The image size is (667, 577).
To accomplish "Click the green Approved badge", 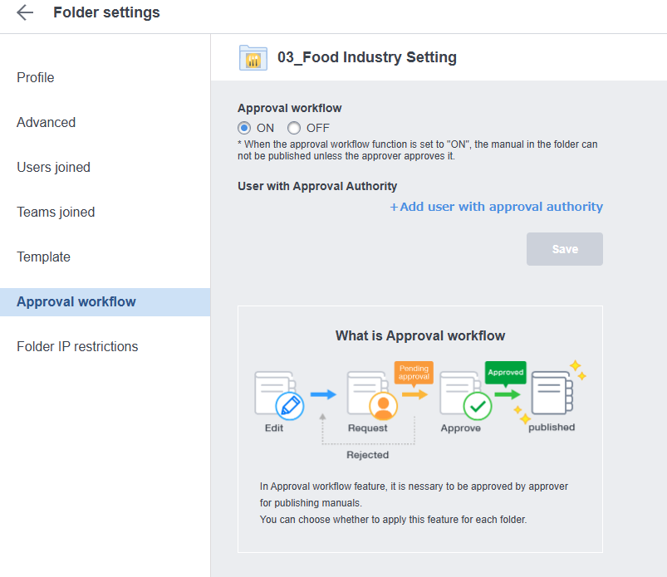I will (x=505, y=372).
